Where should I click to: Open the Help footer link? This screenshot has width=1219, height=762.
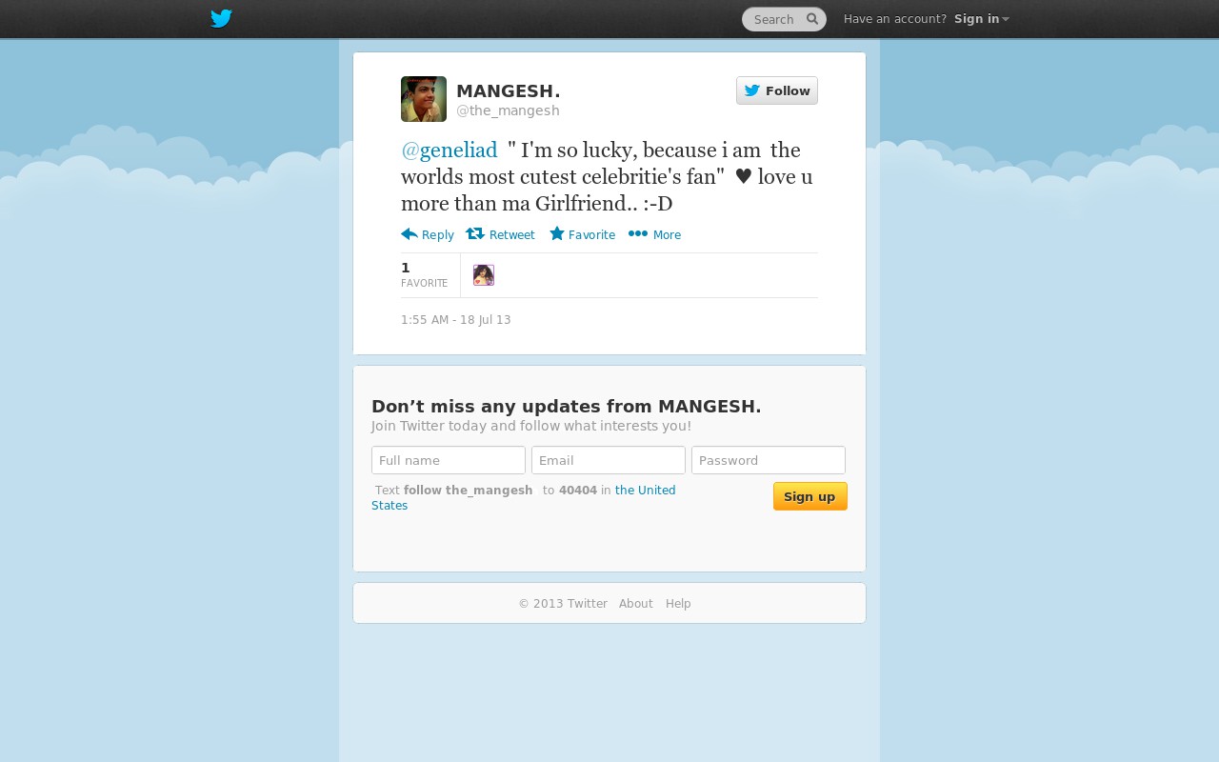[x=678, y=604]
